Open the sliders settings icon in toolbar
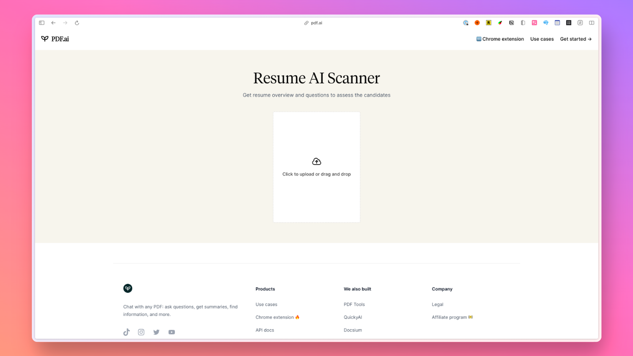633x356 pixels. tap(580, 23)
